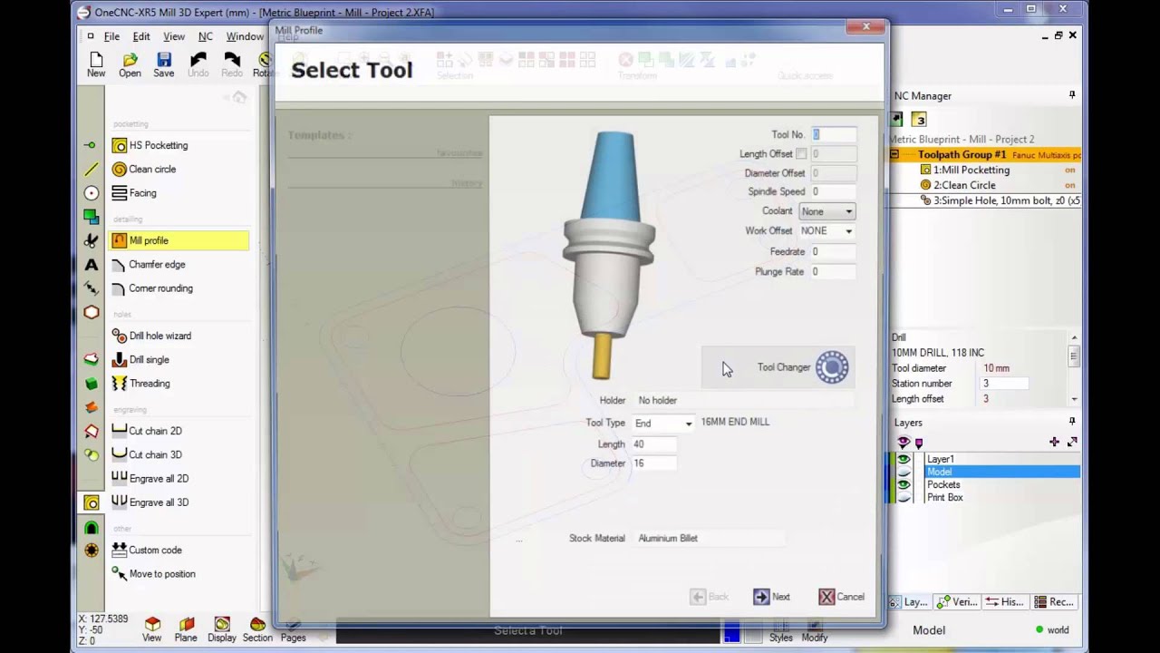Open the Window menu
The image size is (1160, 653).
[245, 36]
